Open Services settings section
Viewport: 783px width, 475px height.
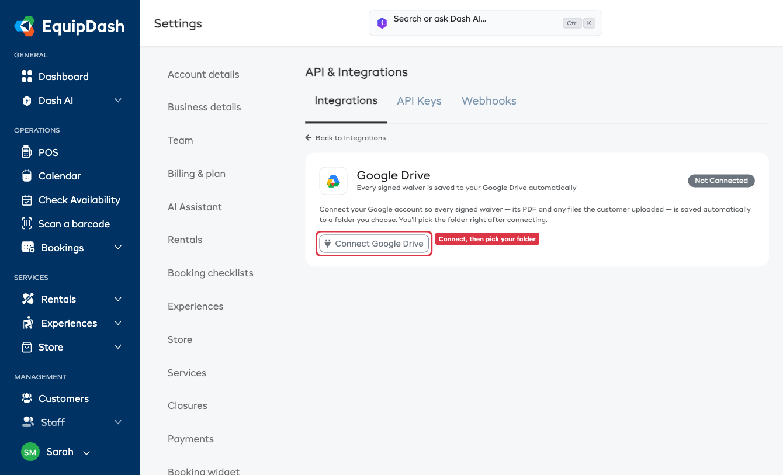click(187, 373)
